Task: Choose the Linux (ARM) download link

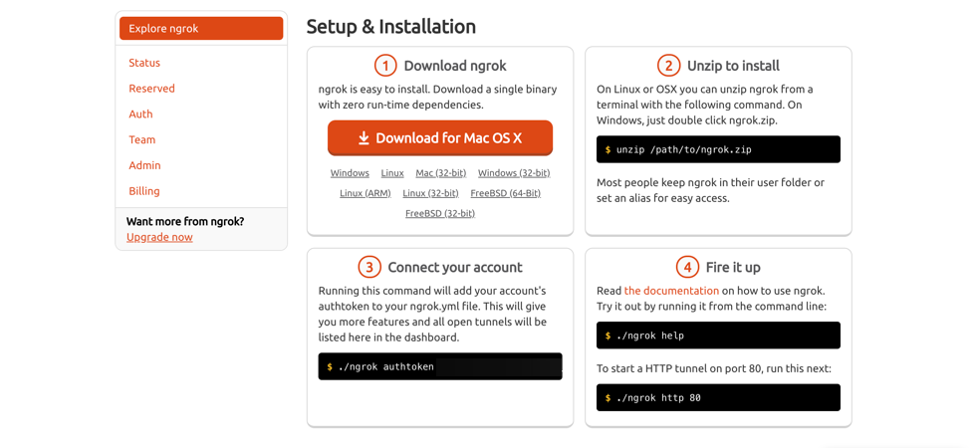Action: (365, 193)
